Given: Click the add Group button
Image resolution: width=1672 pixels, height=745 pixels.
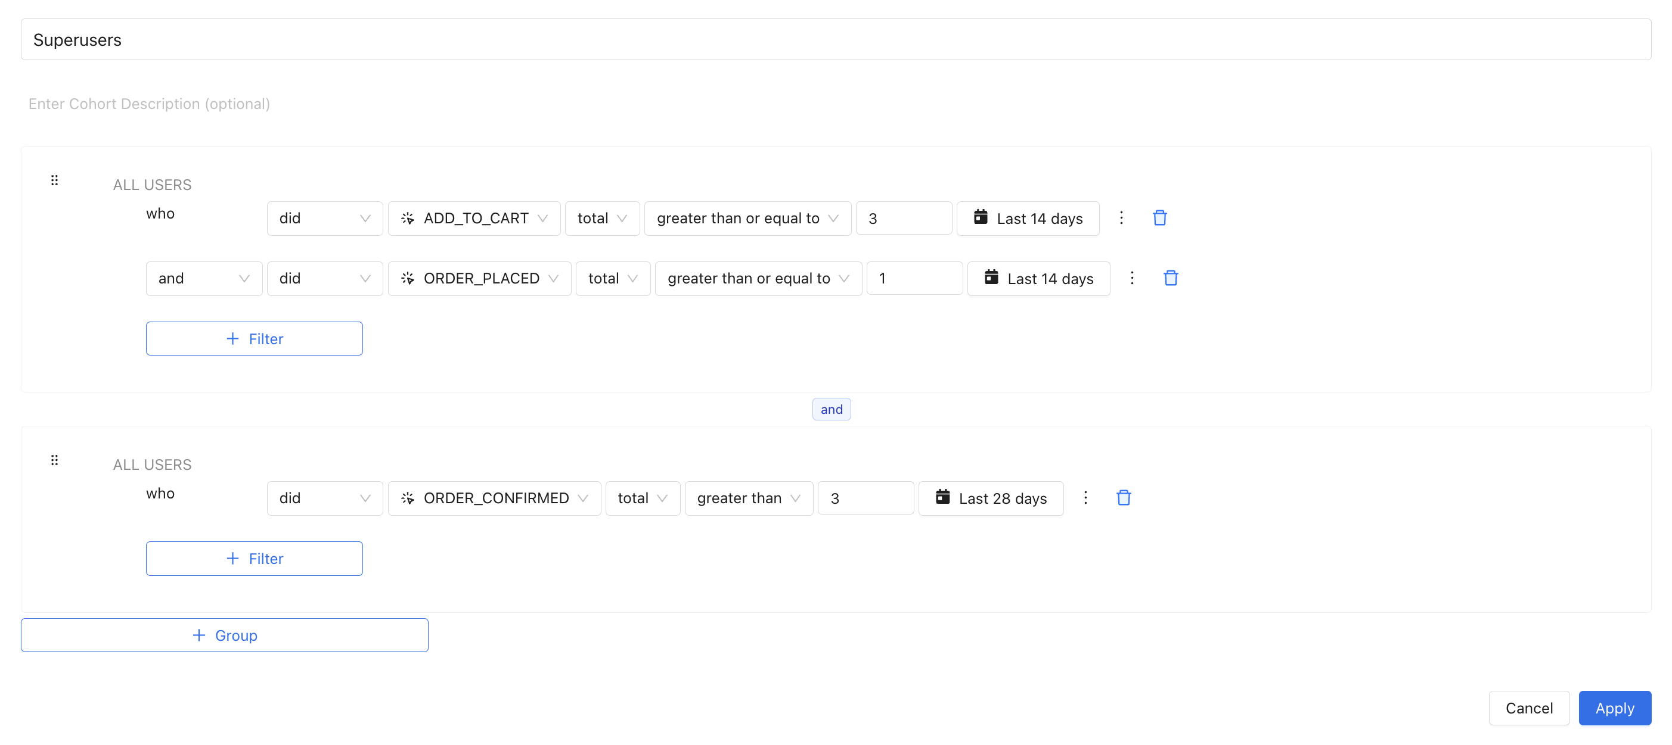Looking at the screenshot, I should point(224,635).
